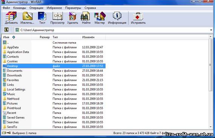Show the Информация (Info) panel
This screenshot has height=138, width=215.
click(x=117, y=18)
